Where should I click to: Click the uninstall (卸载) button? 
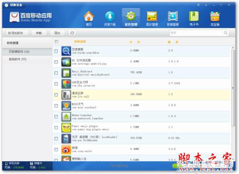(x=39, y=33)
